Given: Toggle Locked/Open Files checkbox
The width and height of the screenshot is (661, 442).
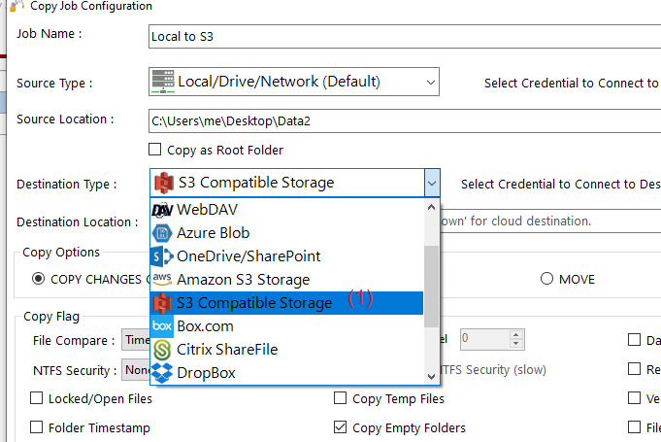Looking at the screenshot, I should (38, 399).
